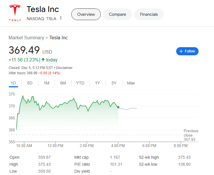
Task: Click the green end-of-day marker on the chart
Action: click(x=118, y=107)
